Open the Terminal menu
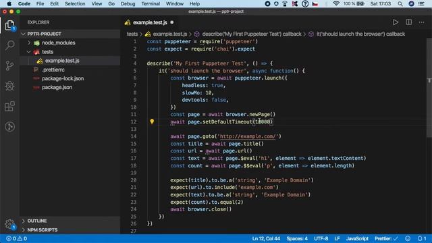 151,4
